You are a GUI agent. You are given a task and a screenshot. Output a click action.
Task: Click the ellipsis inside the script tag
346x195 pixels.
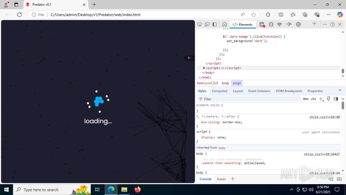(223, 68)
